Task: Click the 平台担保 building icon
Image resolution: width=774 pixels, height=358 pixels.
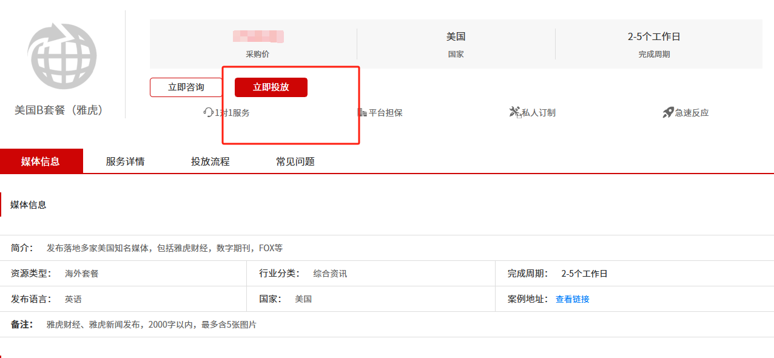Action: pos(363,112)
